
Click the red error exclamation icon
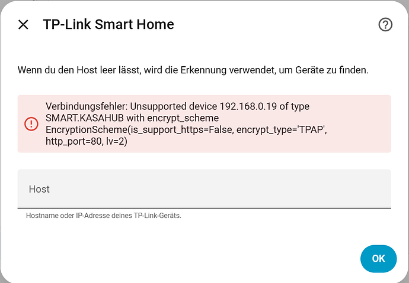[31, 123]
